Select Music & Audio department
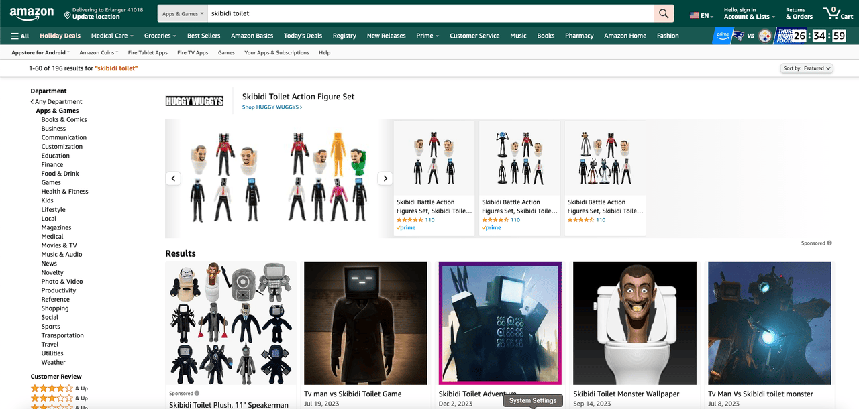This screenshot has height=409, width=859. tap(62, 255)
